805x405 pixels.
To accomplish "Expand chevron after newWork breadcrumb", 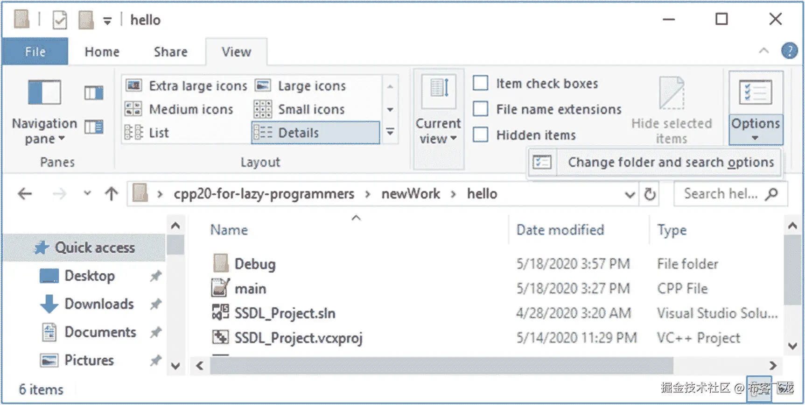I will pos(453,194).
